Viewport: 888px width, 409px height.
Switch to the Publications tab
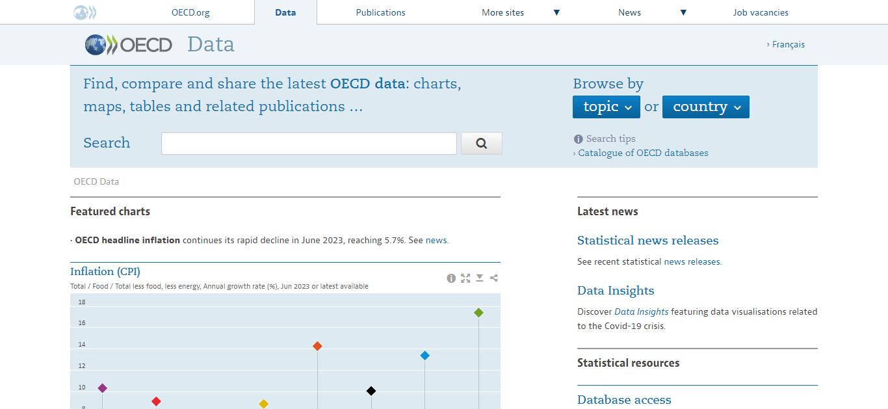tap(380, 12)
